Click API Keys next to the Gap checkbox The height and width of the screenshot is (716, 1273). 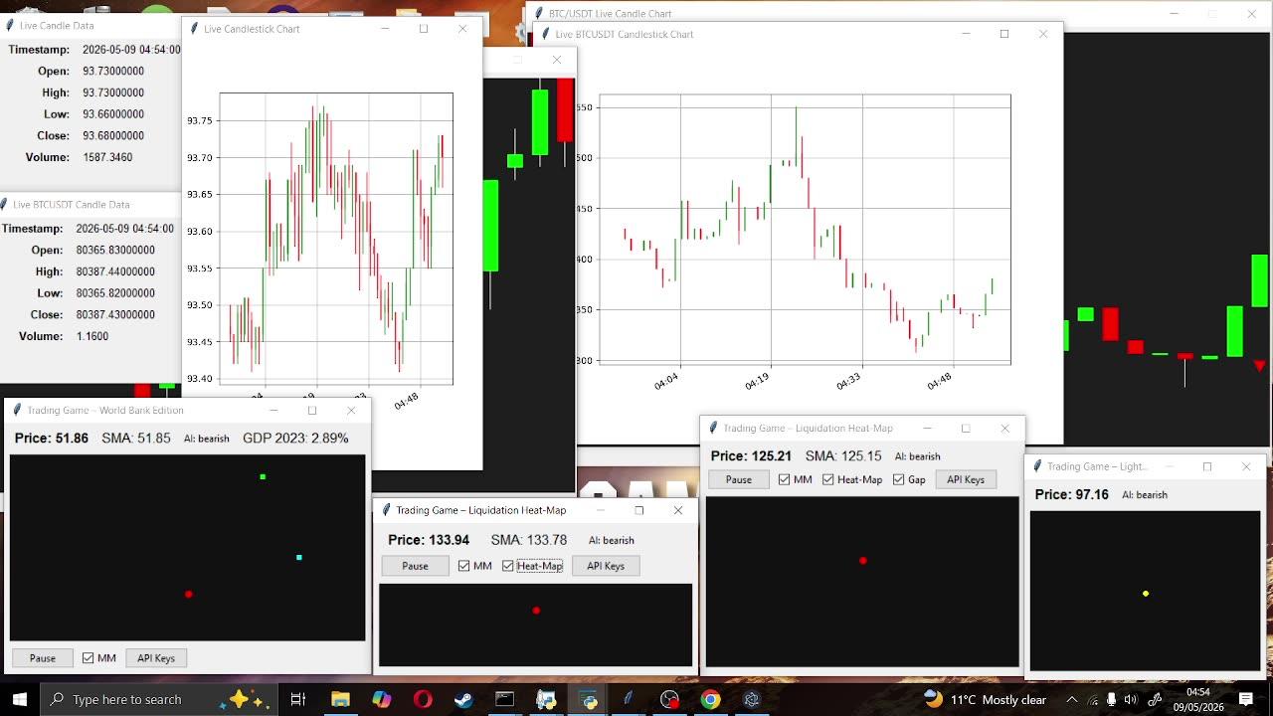click(966, 479)
